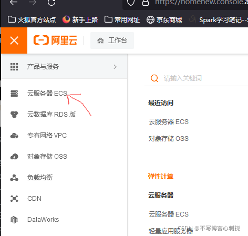Select the 弹性计算 category heading
The width and height of the screenshot is (248, 236).
tap(161, 177)
